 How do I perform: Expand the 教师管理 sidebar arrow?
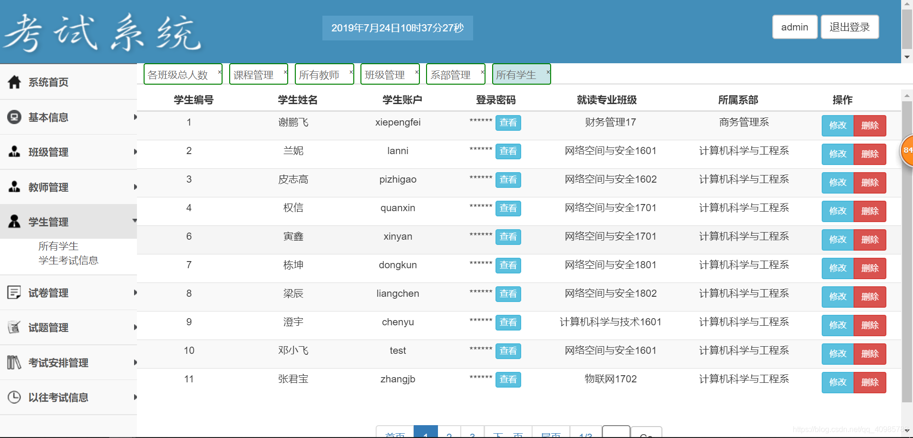click(x=136, y=187)
